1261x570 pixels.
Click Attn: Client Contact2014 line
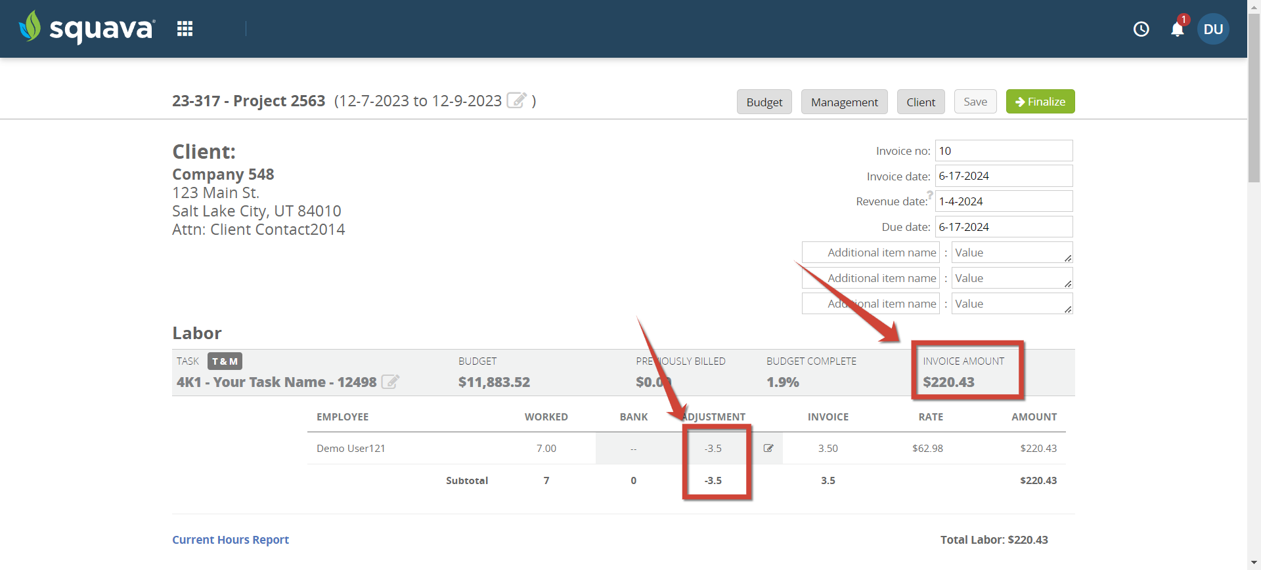[259, 230]
